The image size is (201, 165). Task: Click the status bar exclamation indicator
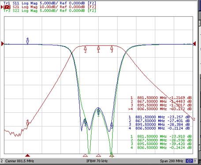click(195, 161)
